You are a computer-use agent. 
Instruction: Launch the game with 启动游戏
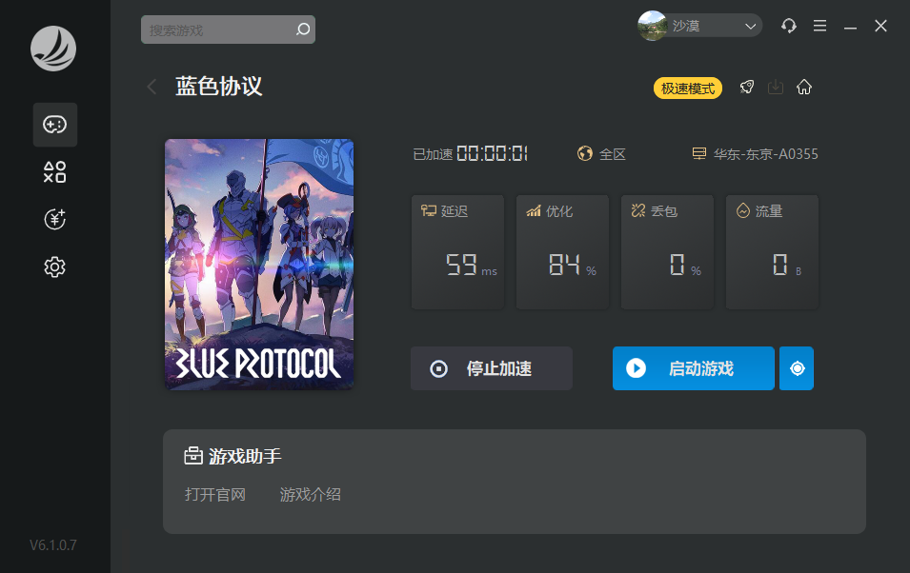coord(694,368)
